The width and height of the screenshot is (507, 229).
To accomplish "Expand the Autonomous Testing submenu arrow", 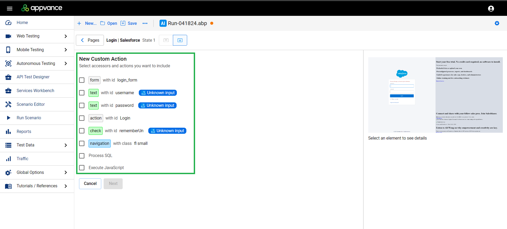I will click(66, 64).
